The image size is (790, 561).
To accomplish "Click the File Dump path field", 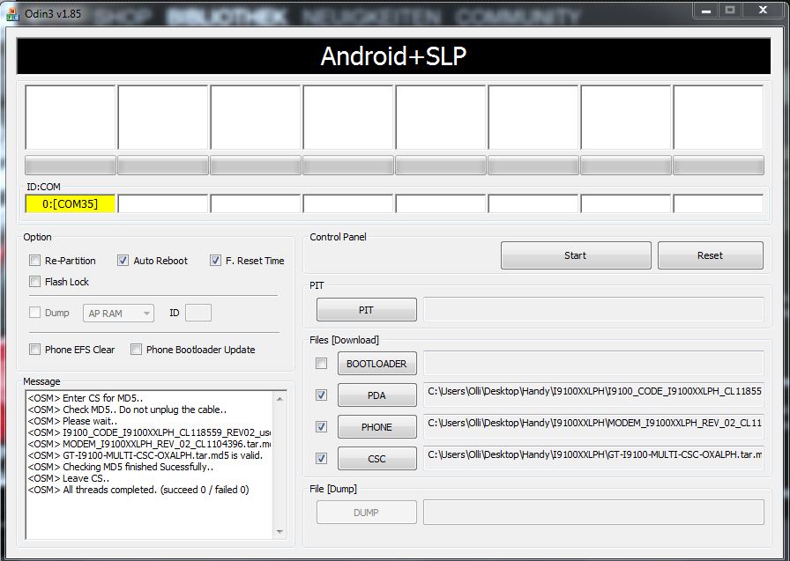I will coord(593,513).
